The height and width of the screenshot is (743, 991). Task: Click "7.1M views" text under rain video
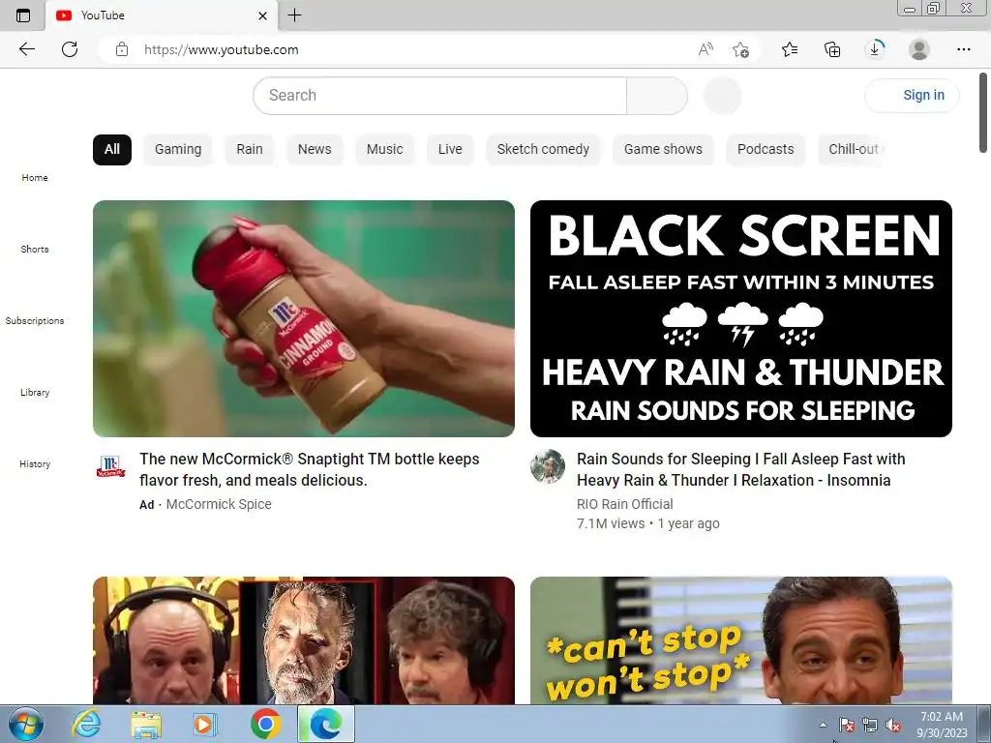[x=611, y=523]
